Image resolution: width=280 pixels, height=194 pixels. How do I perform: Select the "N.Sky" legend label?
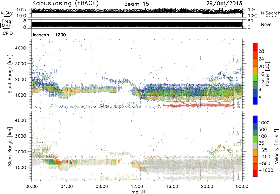(x=7, y=13)
